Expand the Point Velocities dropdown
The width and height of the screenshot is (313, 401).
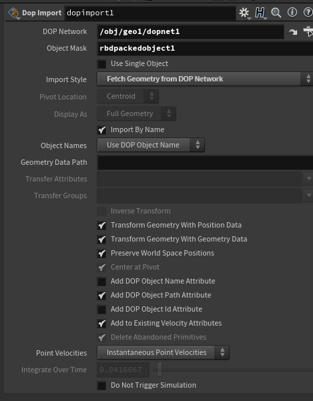pyautogui.click(x=163, y=352)
